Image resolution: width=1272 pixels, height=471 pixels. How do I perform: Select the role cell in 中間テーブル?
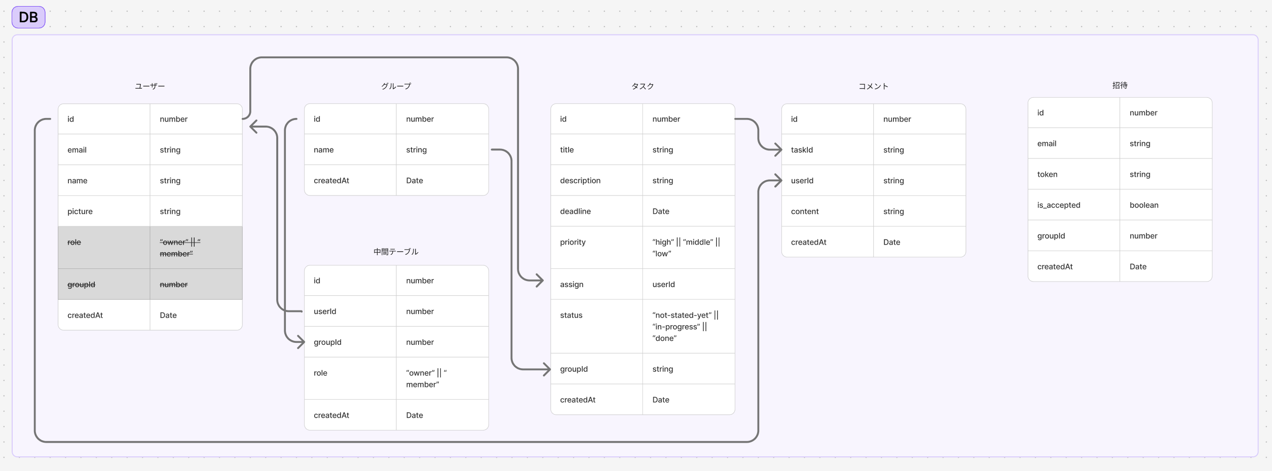(350, 378)
